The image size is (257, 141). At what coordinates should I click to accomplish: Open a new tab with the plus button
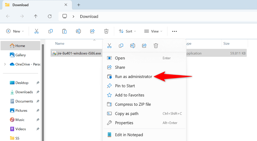pos(79,5)
